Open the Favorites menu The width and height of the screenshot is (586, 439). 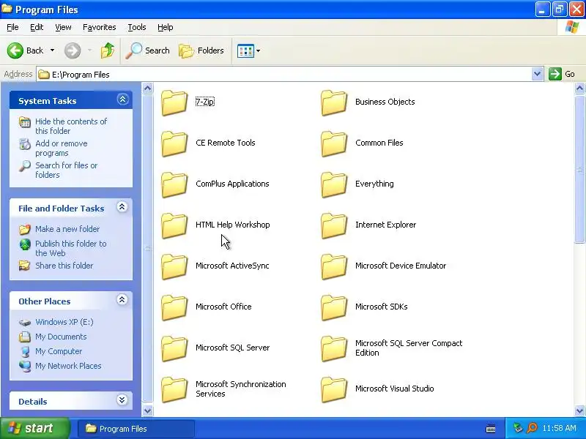coord(100,27)
